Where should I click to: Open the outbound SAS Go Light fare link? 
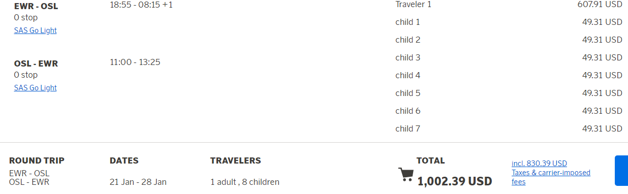36,30
